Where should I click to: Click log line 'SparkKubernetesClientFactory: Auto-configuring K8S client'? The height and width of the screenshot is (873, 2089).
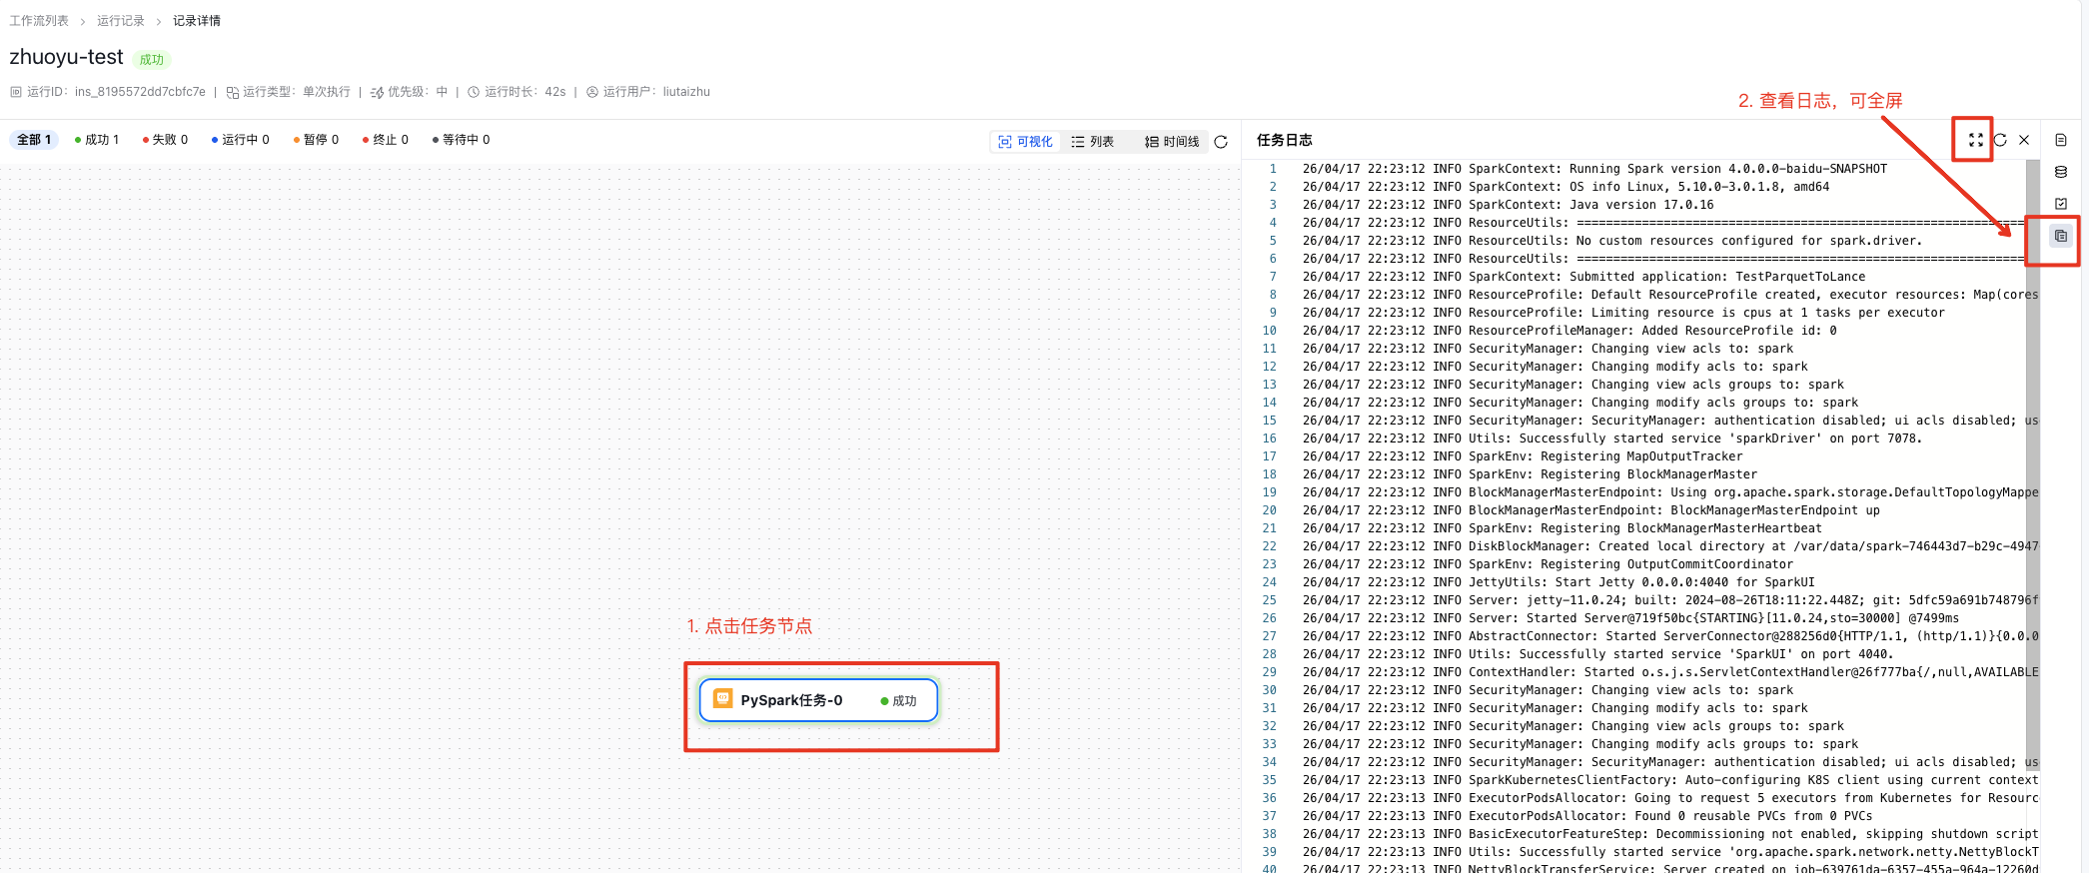point(1669,780)
